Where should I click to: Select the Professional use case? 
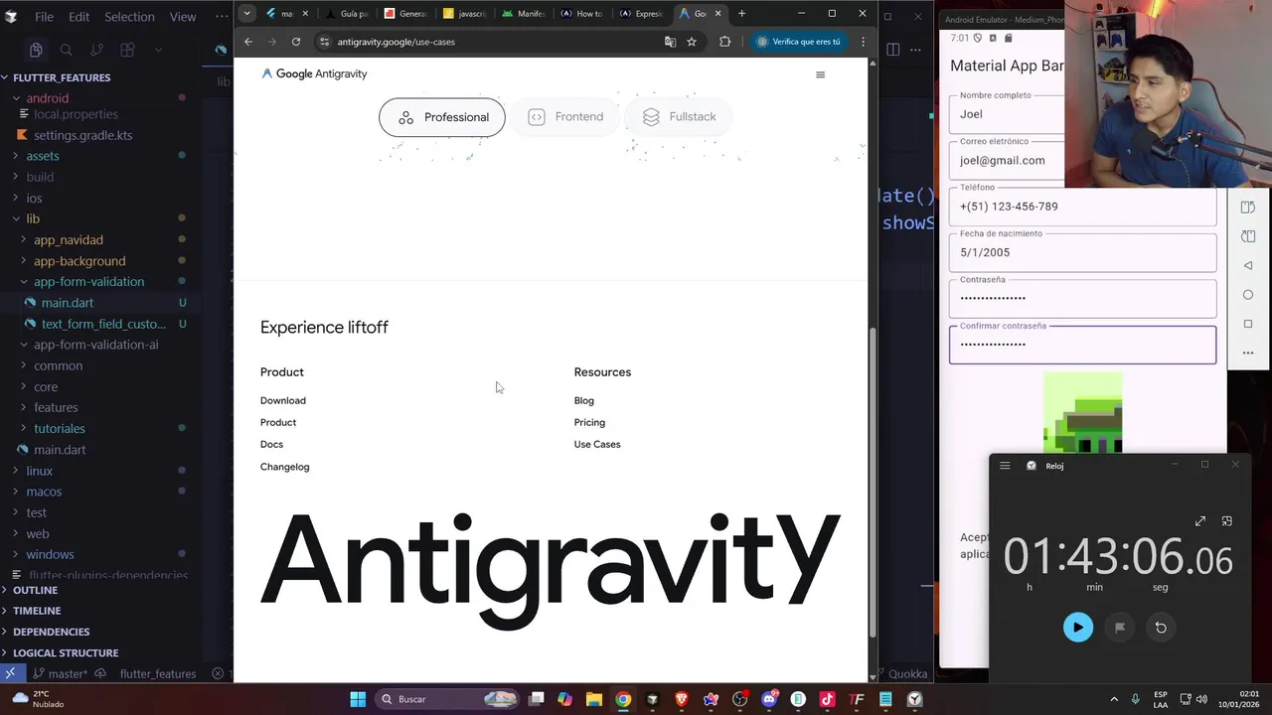pyautogui.click(x=441, y=117)
